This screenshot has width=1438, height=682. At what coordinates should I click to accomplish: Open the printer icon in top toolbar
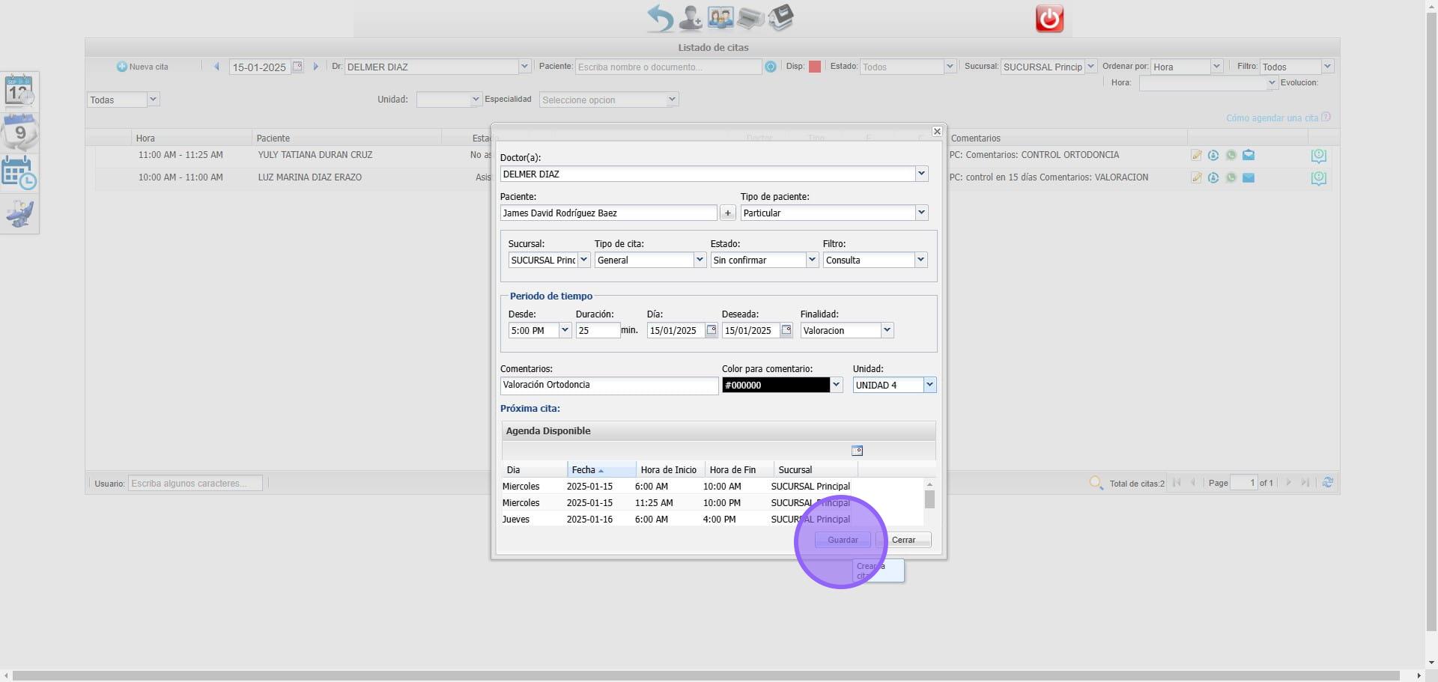point(750,18)
